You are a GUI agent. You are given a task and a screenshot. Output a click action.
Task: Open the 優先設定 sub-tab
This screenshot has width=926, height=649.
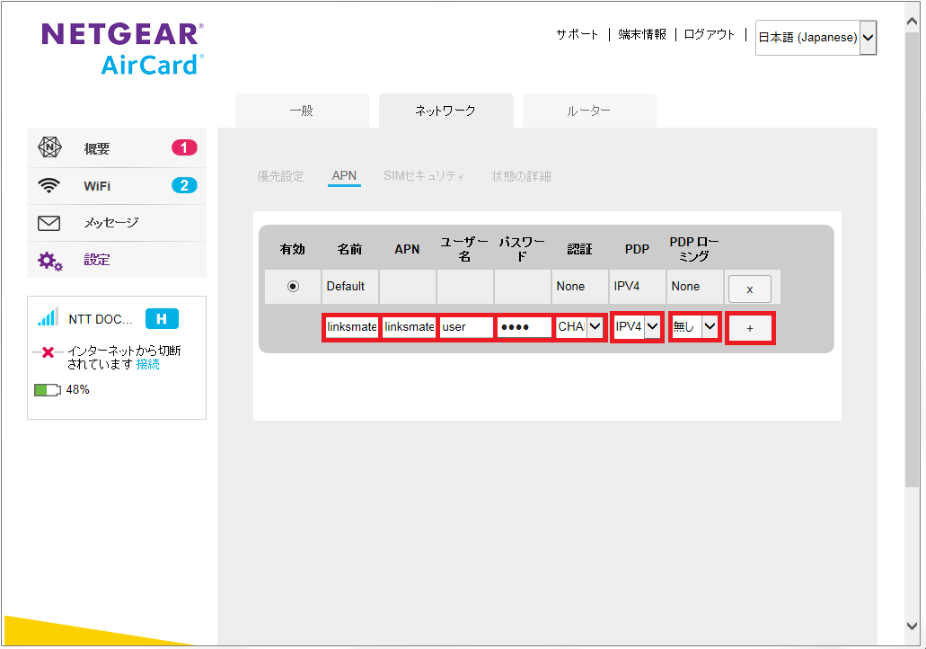[280, 176]
